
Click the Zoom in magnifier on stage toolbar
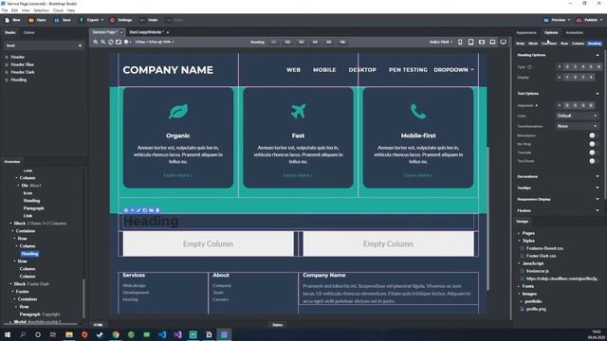point(95,42)
